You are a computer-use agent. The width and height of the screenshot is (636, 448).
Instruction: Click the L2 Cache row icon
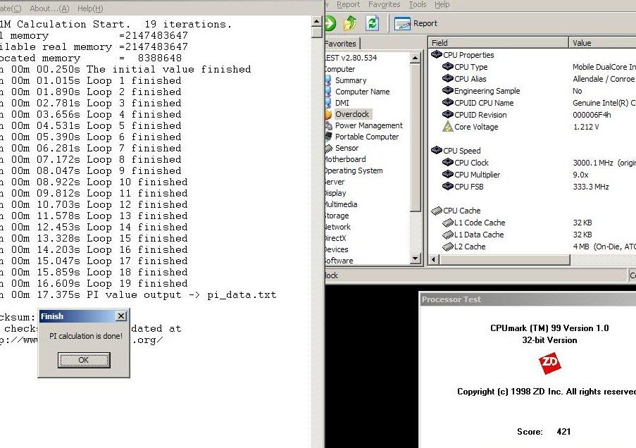point(448,247)
